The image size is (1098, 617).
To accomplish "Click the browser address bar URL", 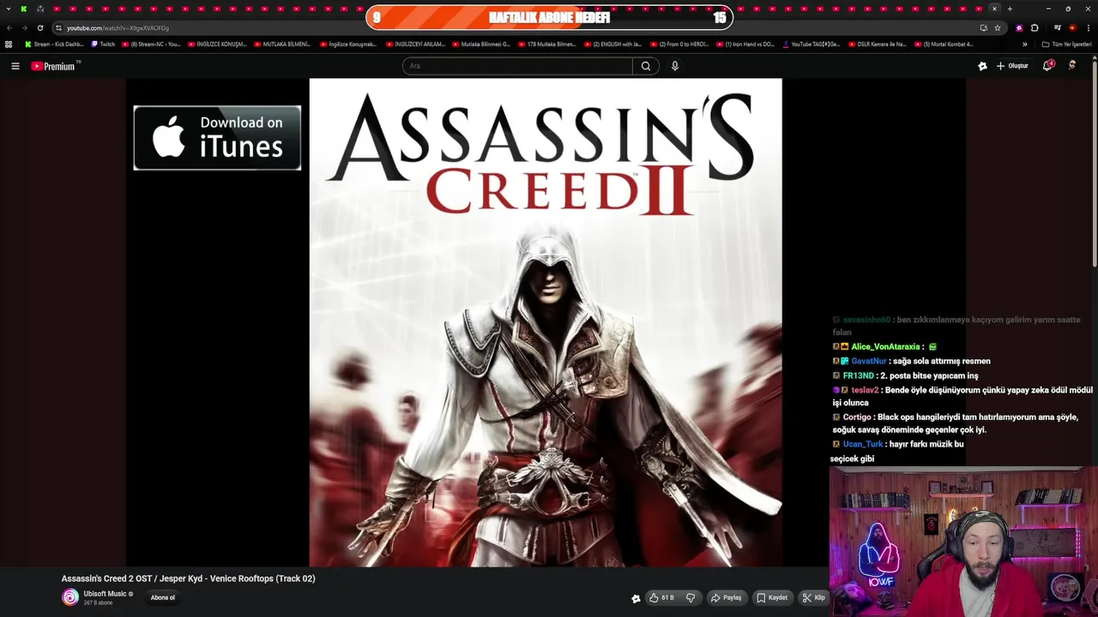I will [118, 27].
